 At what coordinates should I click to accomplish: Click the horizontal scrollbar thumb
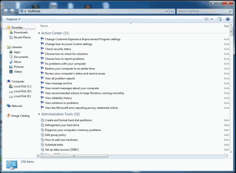point(74,156)
